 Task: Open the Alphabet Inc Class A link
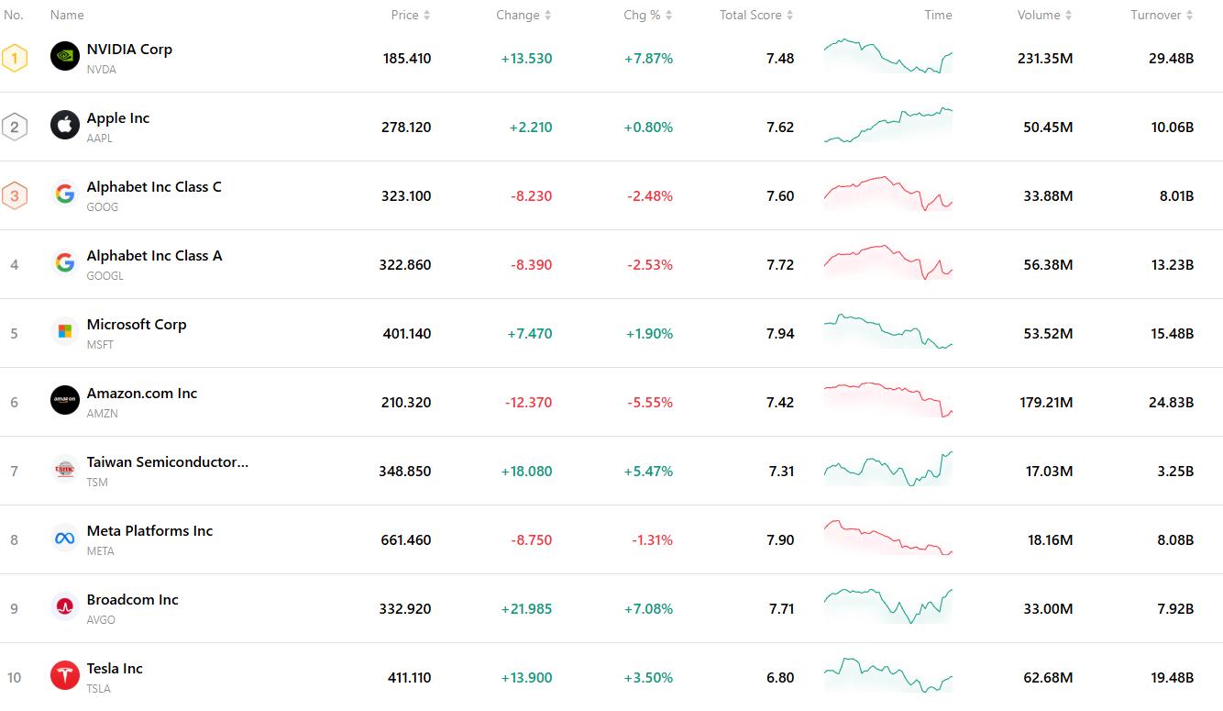pos(154,256)
